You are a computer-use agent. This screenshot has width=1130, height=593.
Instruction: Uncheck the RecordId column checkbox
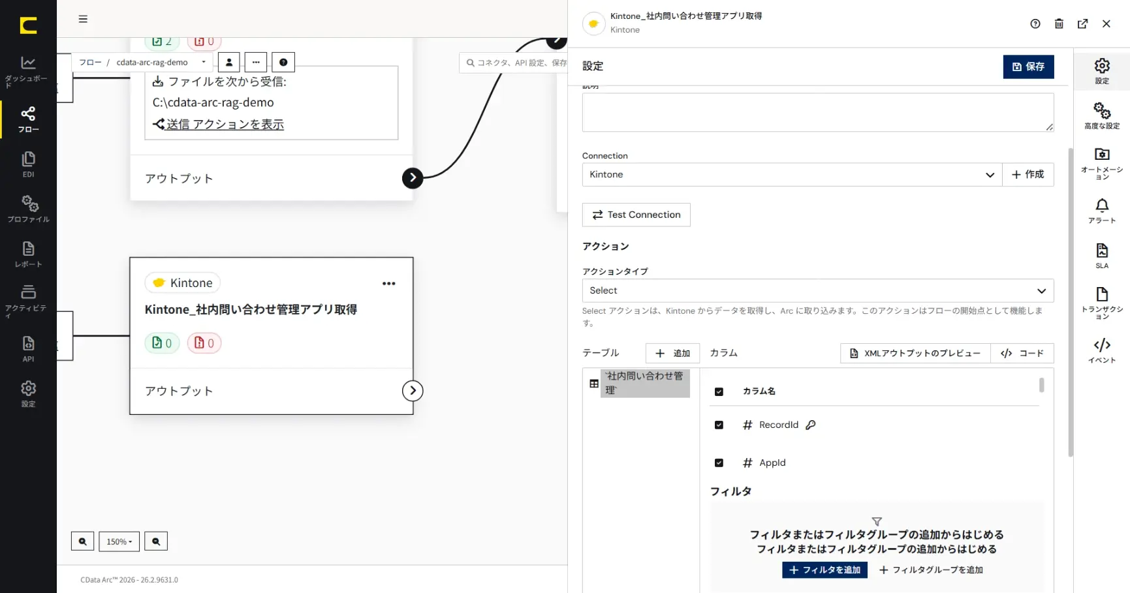point(719,425)
